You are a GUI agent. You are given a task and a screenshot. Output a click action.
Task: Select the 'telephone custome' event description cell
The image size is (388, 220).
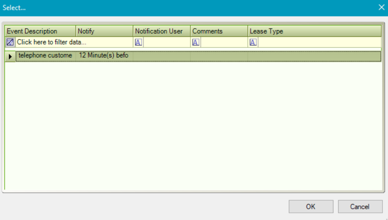click(45, 56)
